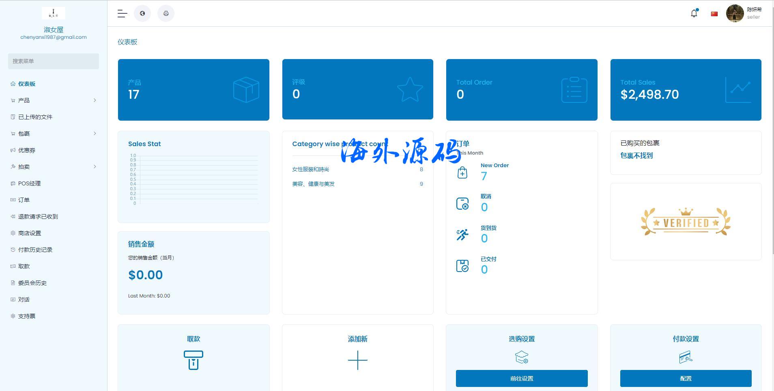Screen dimensions: 774x391
Task: Click the New Order shopping bag icon
Action: click(462, 173)
